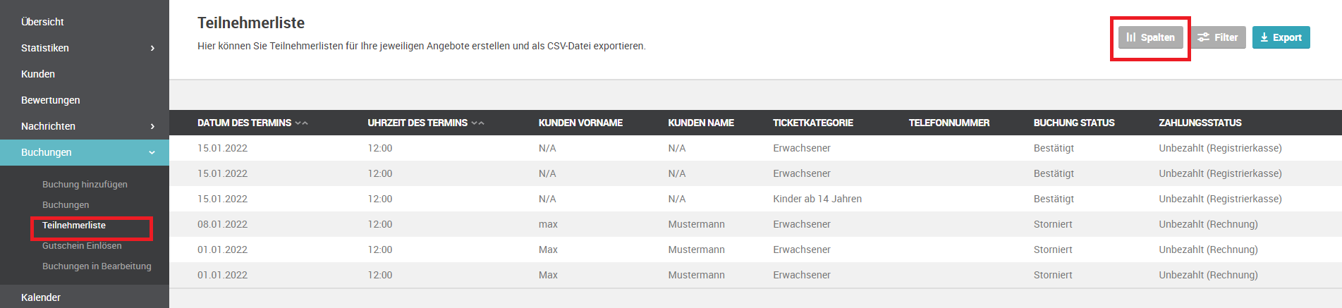This screenshot has height=308, width=1342.
Task: Sort by Datum des Termins arrows
Action: click(301, 123)
